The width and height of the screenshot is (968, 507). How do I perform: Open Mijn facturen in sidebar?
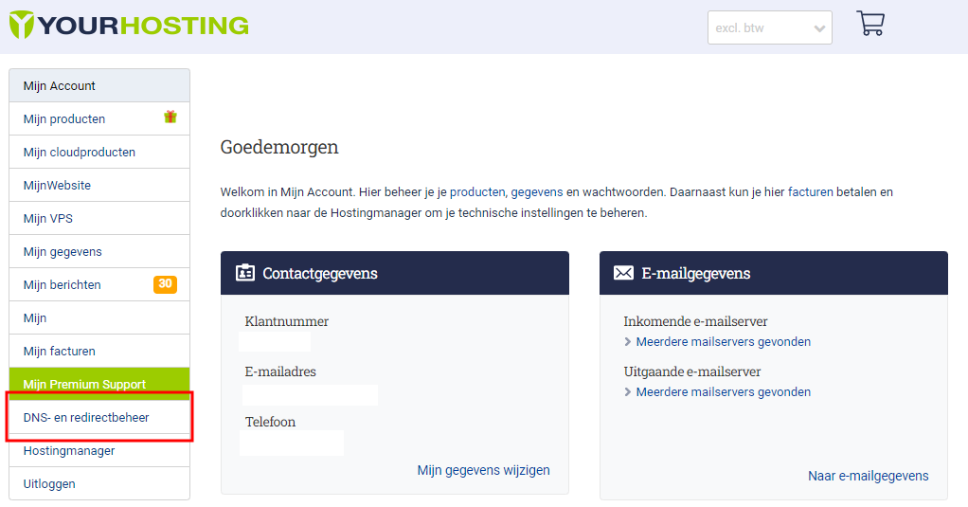[x=60, y=352]
